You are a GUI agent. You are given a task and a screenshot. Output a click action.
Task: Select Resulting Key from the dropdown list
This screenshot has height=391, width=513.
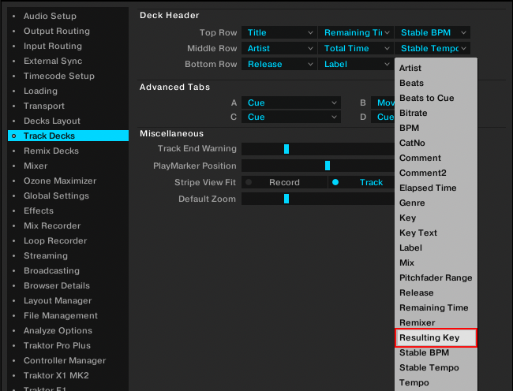click(x=436, y=337)
